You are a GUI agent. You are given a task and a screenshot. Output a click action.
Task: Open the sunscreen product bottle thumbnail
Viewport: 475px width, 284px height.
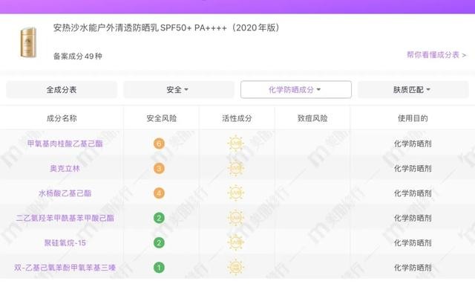[28, 42]
